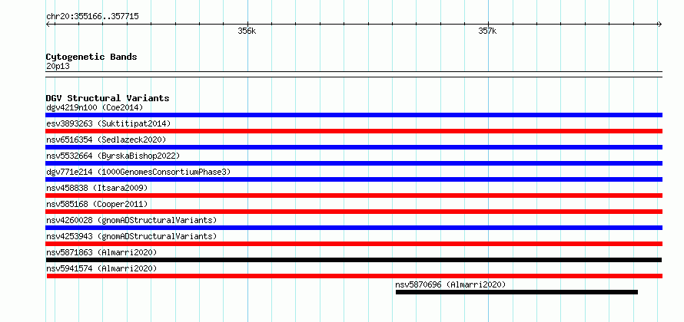Click the red bar for esv3893263

click(354, 131)
